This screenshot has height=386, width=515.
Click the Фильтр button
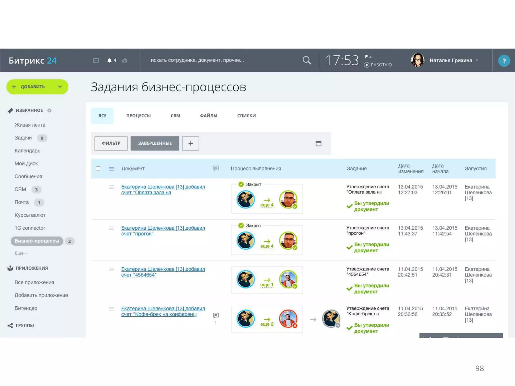point(111,143)
